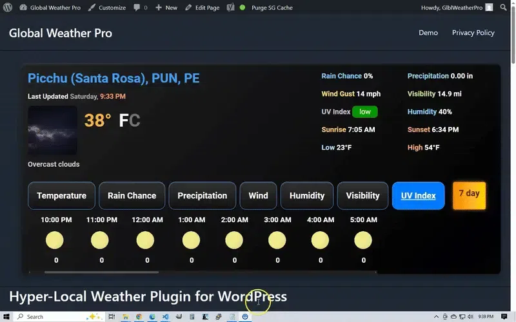Click the UV sun icon for 2:00 AM
The width and height of the screenshot is (516, 322).
234,240
